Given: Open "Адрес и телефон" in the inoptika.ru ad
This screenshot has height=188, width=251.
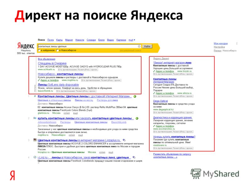Looking at the screenshot, I should [50, 80].
